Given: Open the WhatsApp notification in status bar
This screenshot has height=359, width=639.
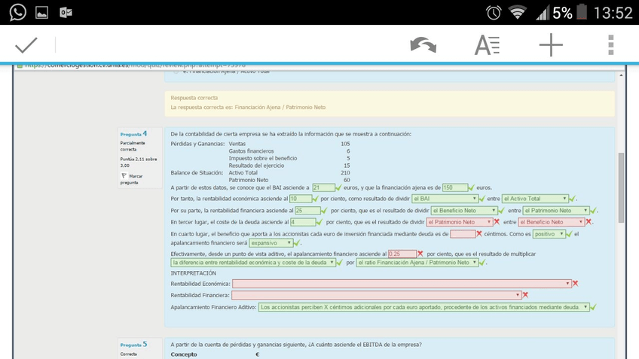Looking at the screenshot, I should [x=17, y=12].
